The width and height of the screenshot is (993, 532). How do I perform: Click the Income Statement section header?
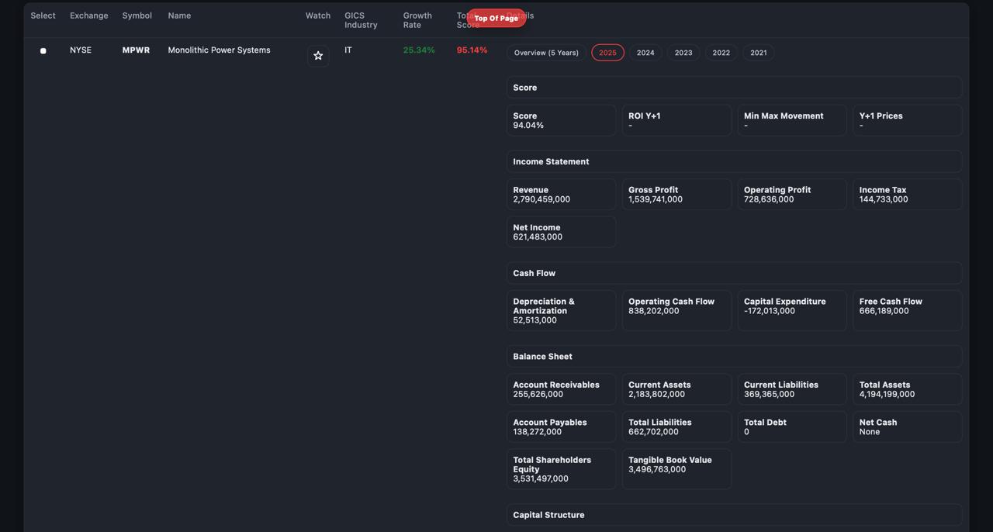(734, 161)
